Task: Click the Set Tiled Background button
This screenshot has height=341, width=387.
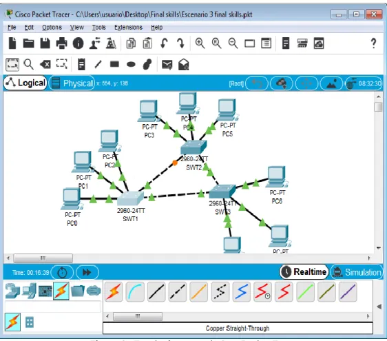Action: [x=331, y=83]
